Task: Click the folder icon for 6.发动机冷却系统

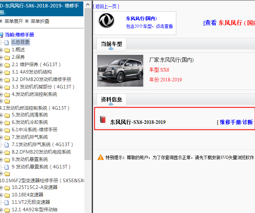Action: (x=7, y=123)
